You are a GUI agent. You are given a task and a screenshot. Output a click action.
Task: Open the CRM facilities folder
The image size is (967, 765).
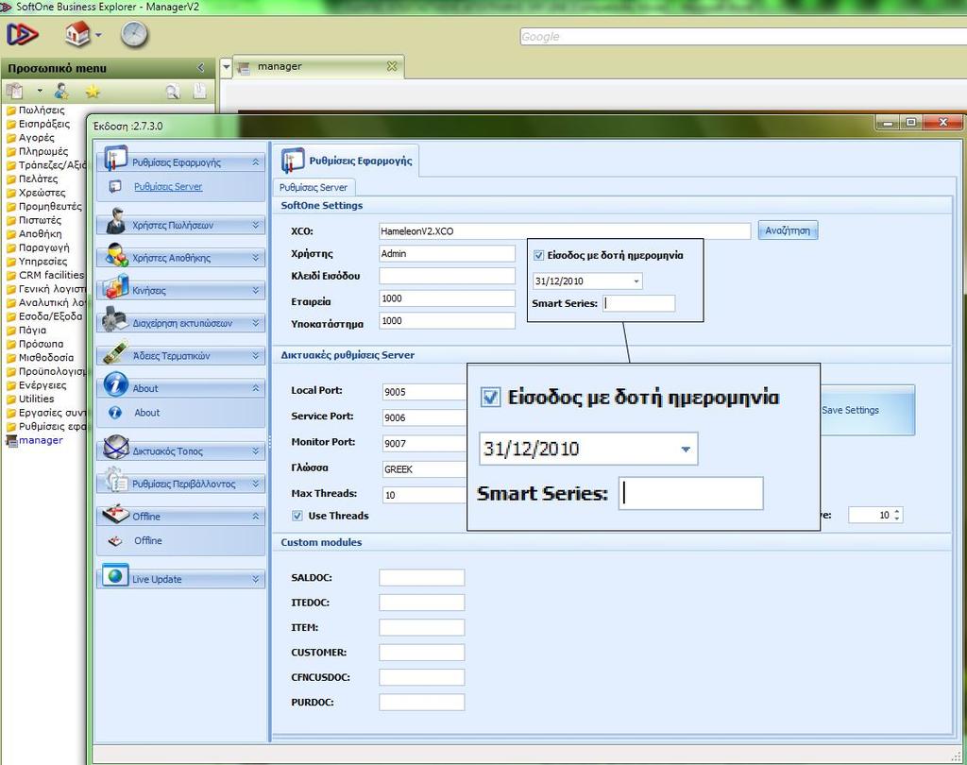51,275
